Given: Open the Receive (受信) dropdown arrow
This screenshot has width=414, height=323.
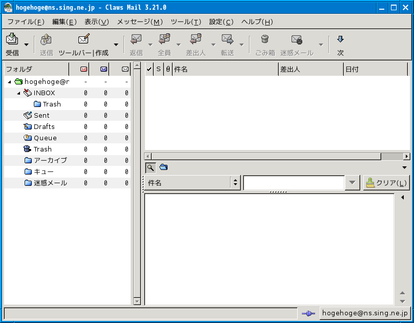Looking at the screenshot, I should pos(27,45).
